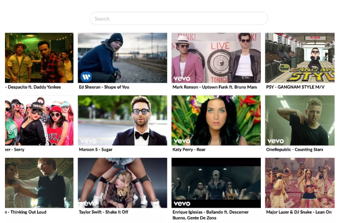The image size is (343, 223).
Task: Open the Maroon 5 Sugar thumbnail
Action: [x=123, y=120]
